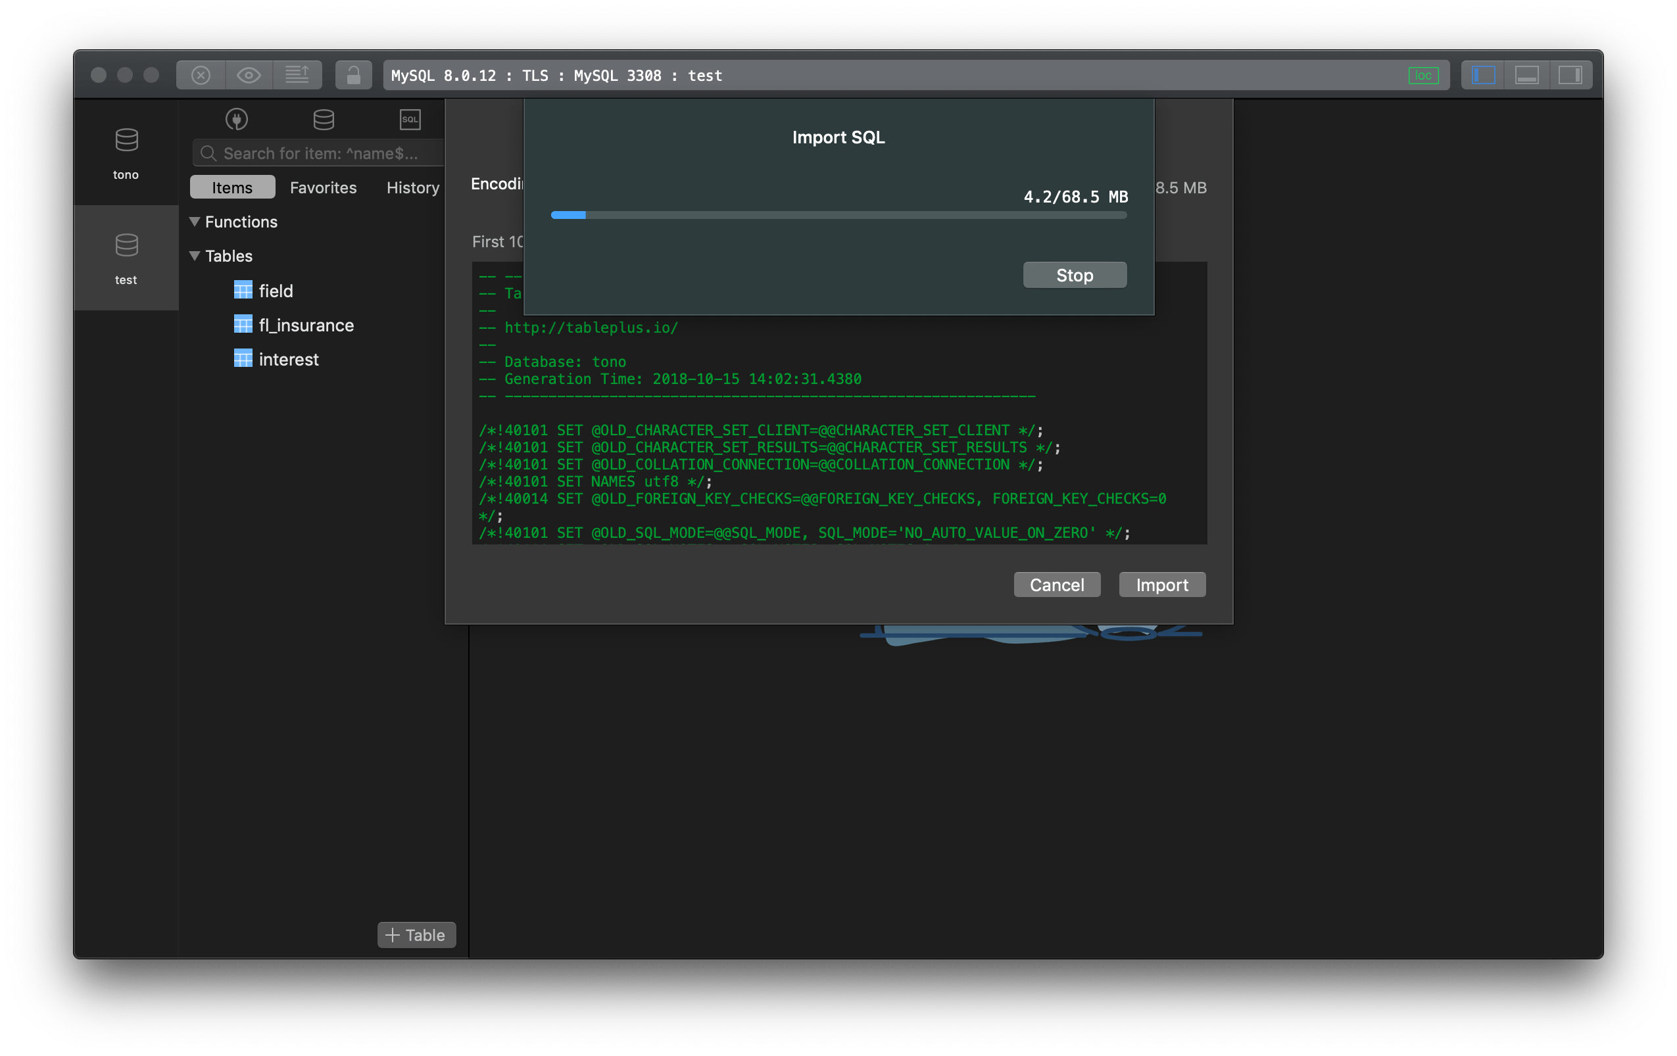Select the tono database in sidebar
This screenshot has width=1677, height=1056.
[126, 153]
